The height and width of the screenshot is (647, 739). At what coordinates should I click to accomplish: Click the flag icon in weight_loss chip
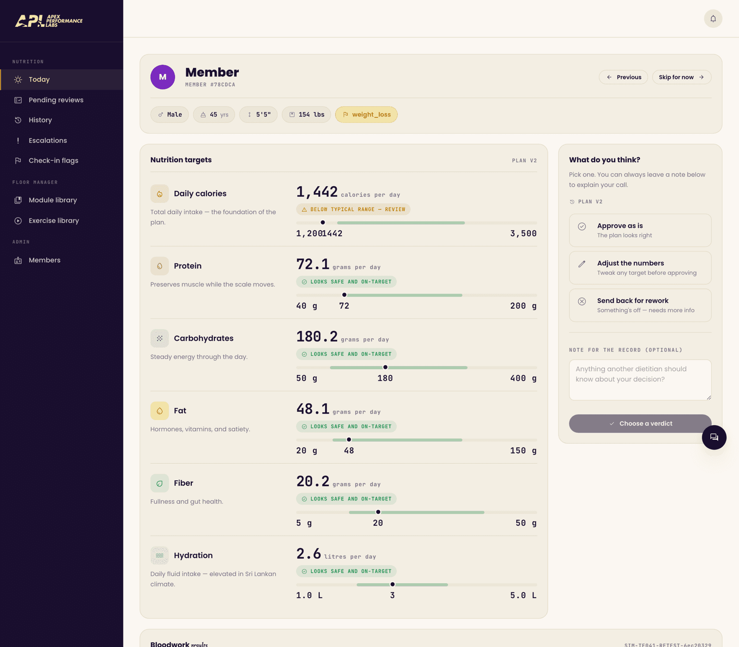pos(345,115)
